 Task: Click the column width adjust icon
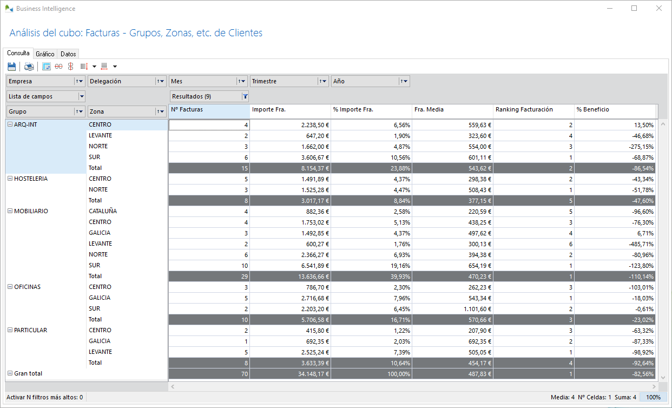(x=104, y=67)
